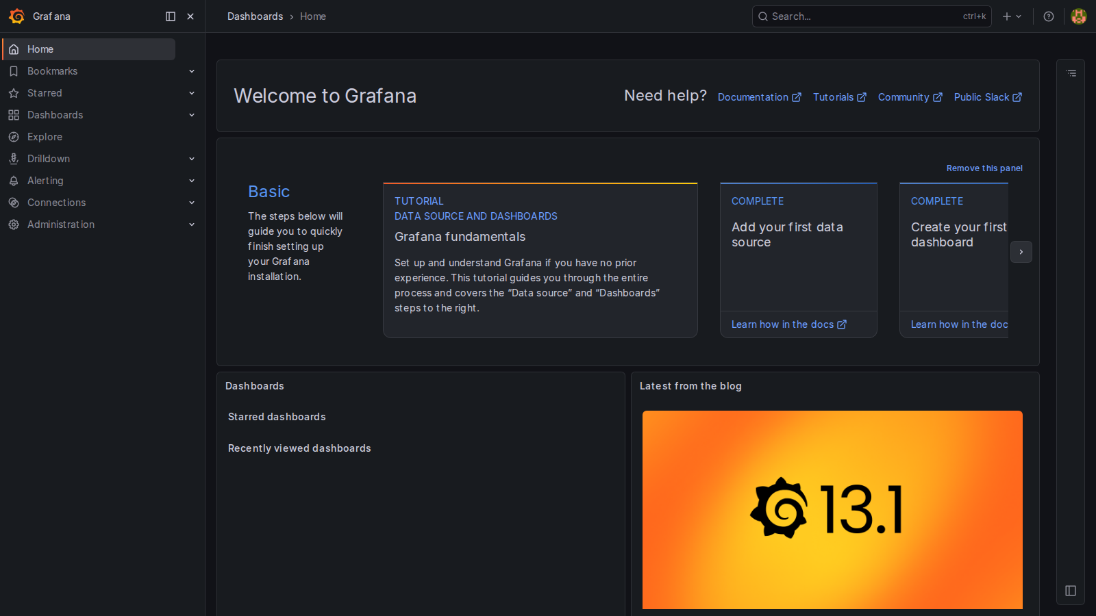Click Learn how in docs under data source
The image size is (1096, 616).
coord(789,324)
